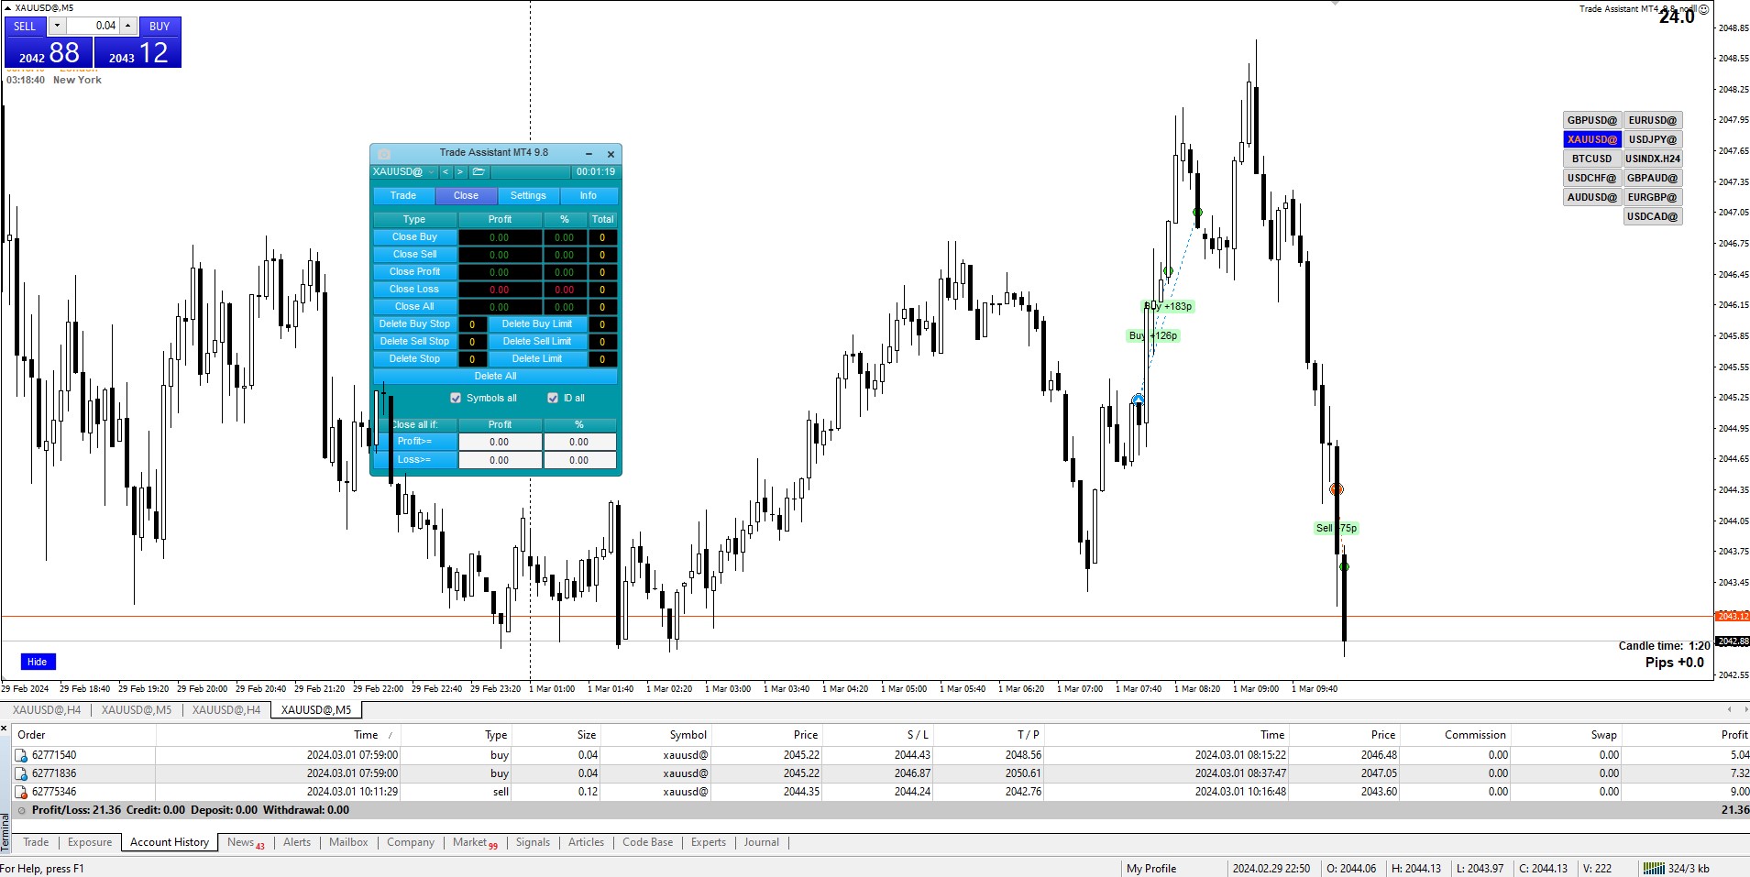Click the Close Sell button
This screenshot has width=1750, height=877.
[415, 255]
